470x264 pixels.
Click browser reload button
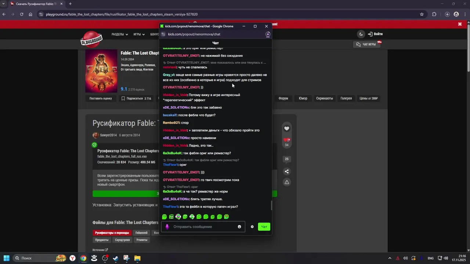pos(22,14)
